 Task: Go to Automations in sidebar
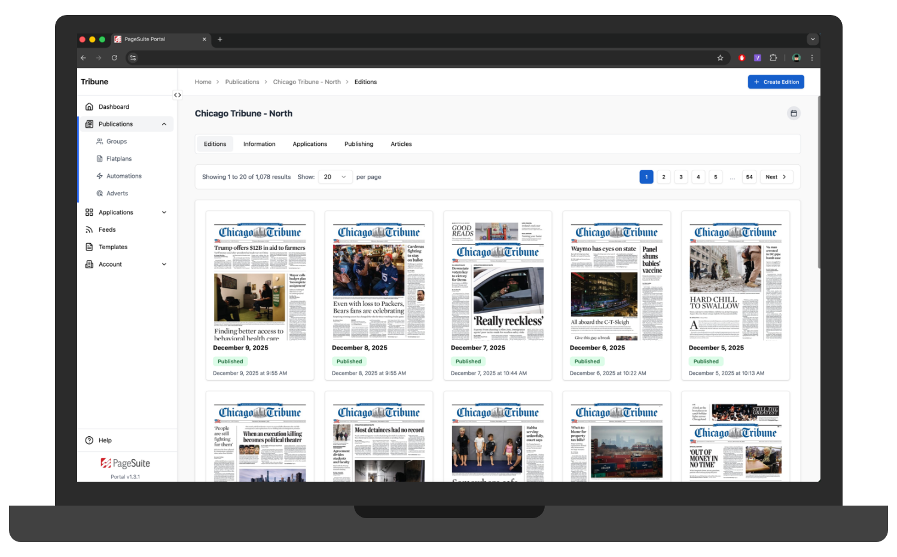click(124, 176)
